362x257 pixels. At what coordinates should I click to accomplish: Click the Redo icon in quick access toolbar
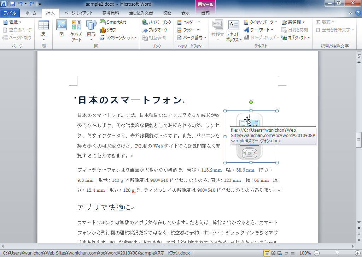point(32,4)
